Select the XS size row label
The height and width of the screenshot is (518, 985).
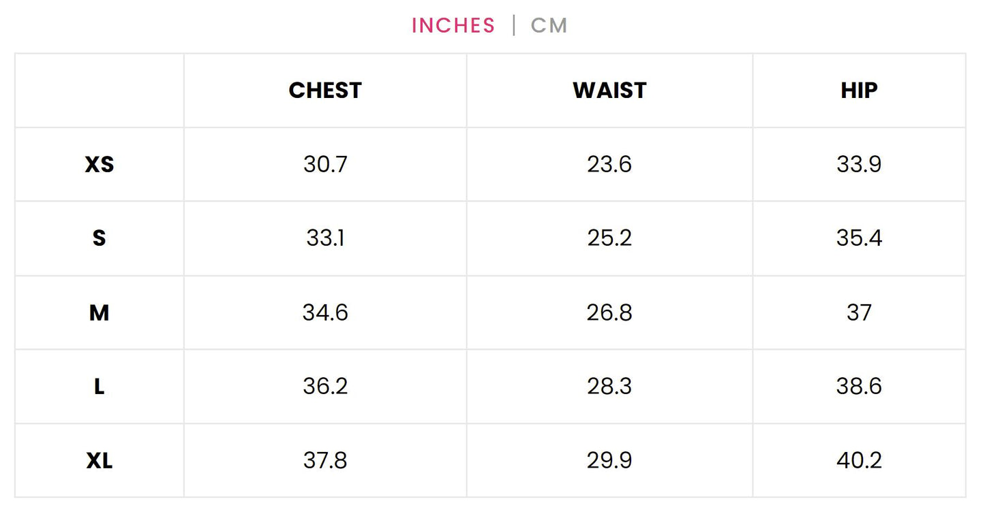(x=100, y=165)
